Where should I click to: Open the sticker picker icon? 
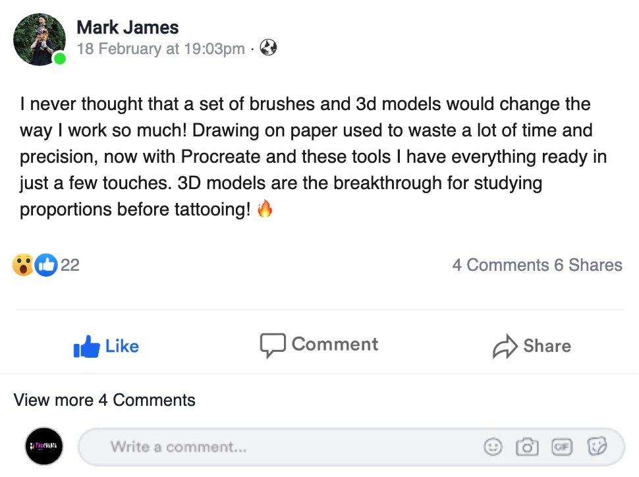[x=597, y=447]
